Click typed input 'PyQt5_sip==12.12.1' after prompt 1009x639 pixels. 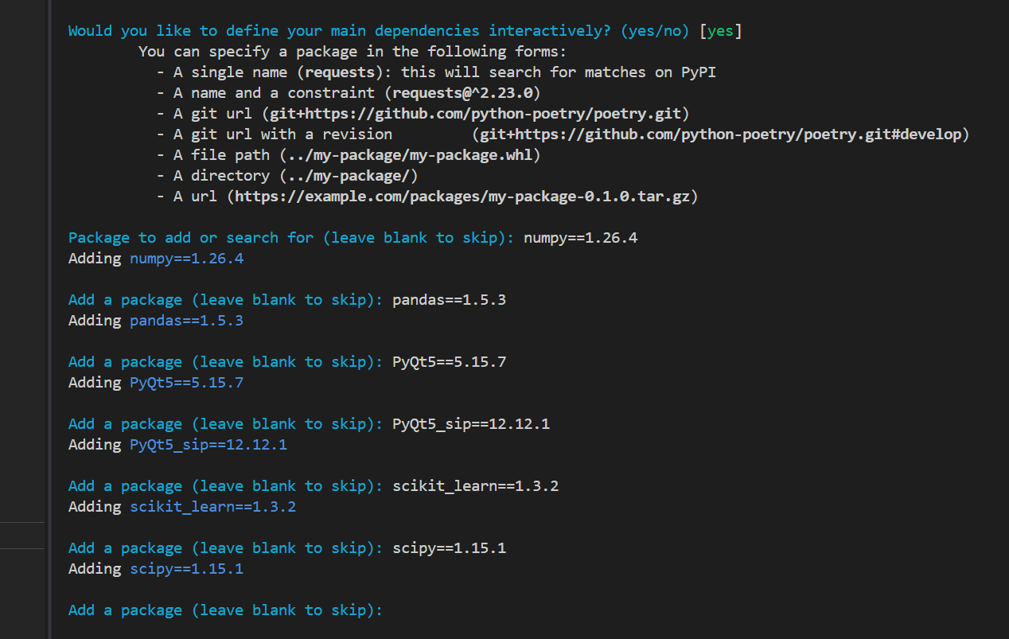click(x=471, y=424)
